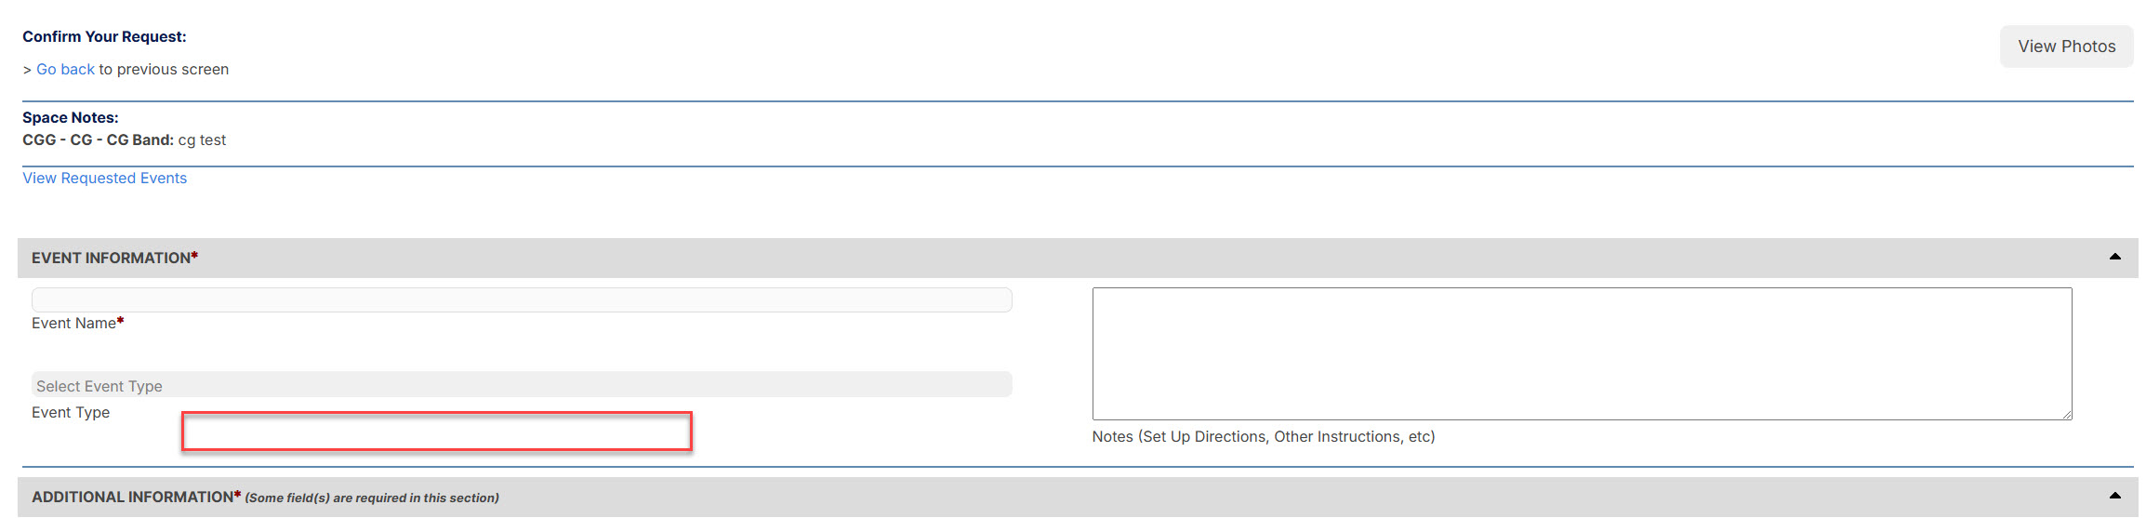This screenshot has width=2146, height=518.
Task: Click the Space Notes heading
Action: point(71,117)
